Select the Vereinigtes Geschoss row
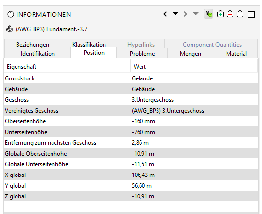 (x=131, y=111)
